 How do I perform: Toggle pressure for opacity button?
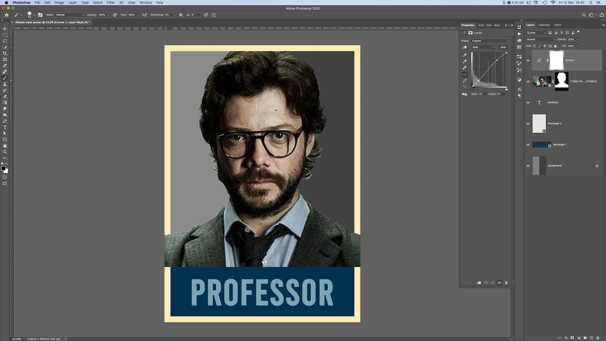[115, 15]
